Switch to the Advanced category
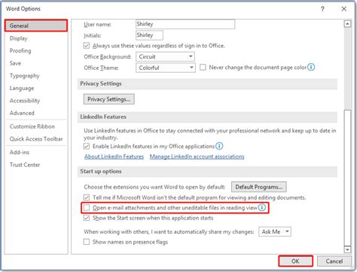This screenshot has height=272, width=357. pos(36,113)
